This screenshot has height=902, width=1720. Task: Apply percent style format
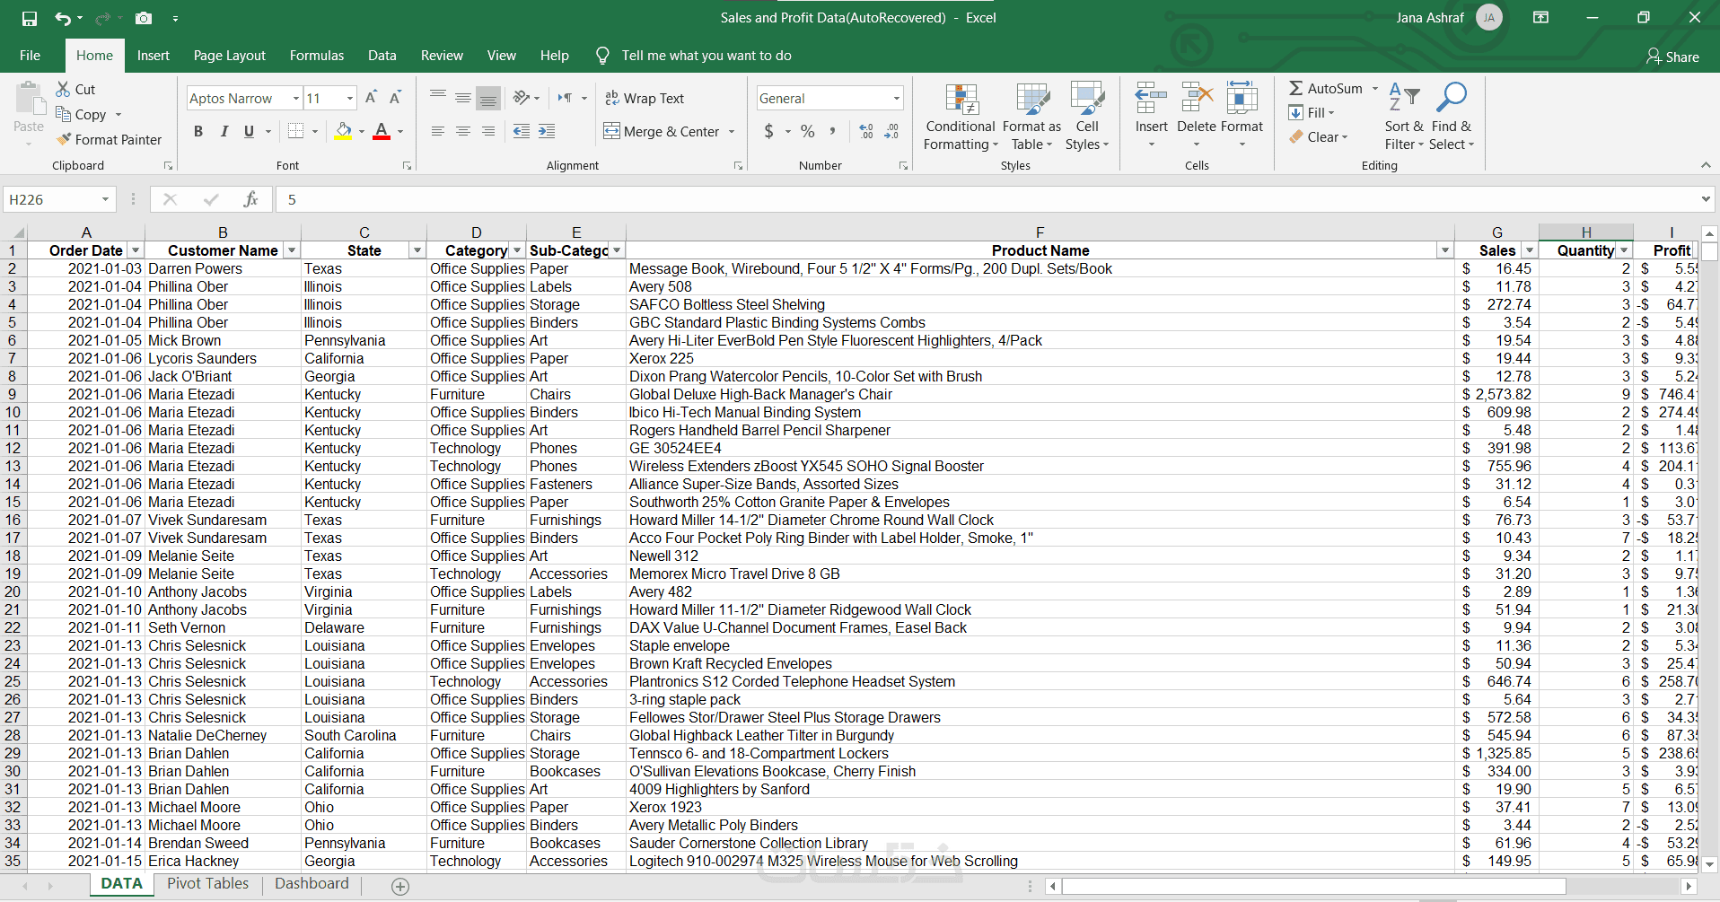pos(808,132)
